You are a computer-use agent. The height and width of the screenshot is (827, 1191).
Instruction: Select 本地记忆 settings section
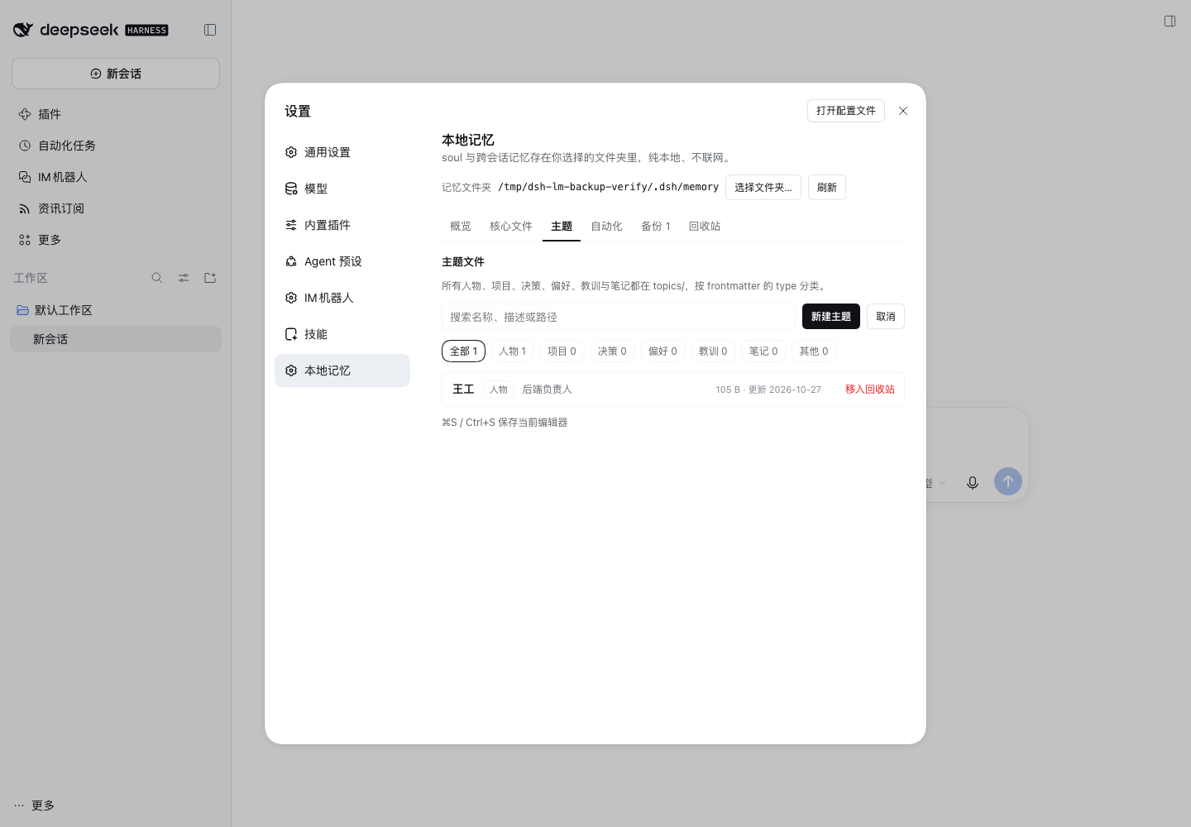(x=342, y=370)
